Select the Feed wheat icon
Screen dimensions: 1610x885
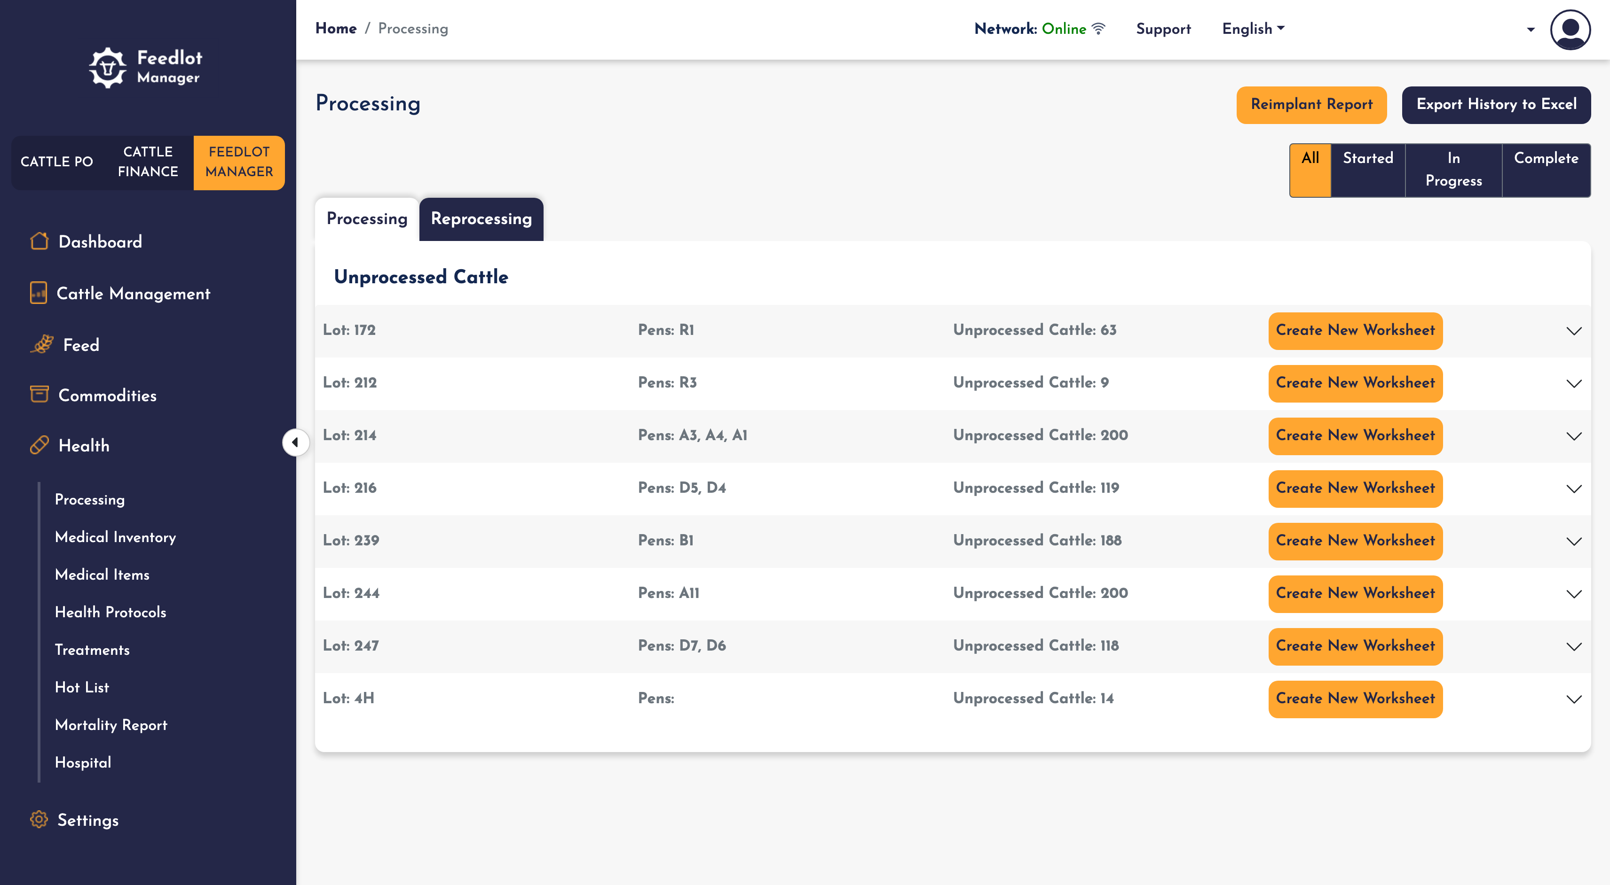pyautogui.click(x=42, y=344)
